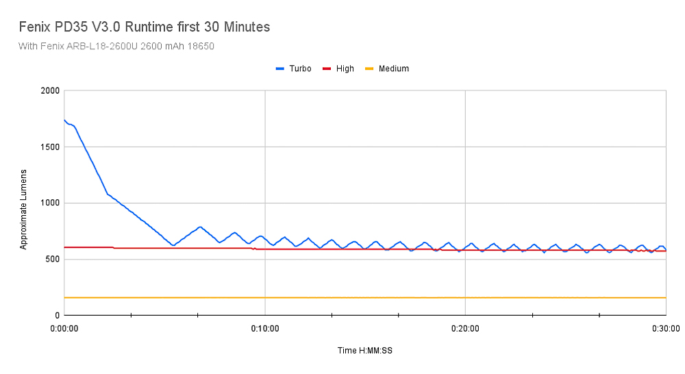Click the 0:00:00 time axis label
Image resolution: width=685 pixels, height=374 pixels.
click(x=64, y=329)
